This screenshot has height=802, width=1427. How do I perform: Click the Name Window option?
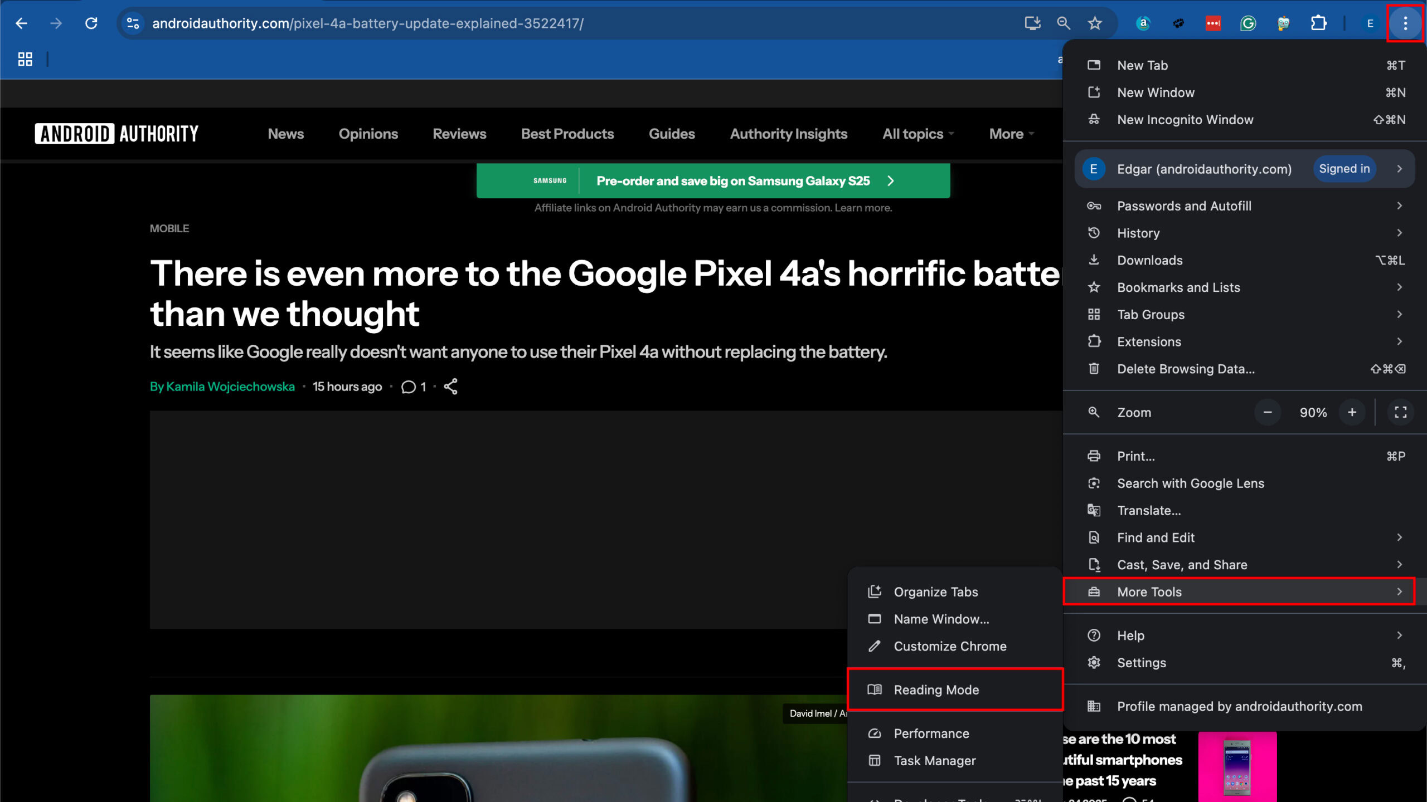click(x=941, y=618)
